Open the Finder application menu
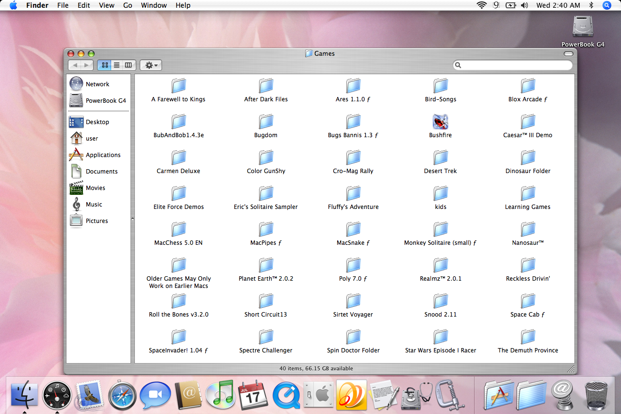Screen dimensions: 621x414 coord(37,5)
